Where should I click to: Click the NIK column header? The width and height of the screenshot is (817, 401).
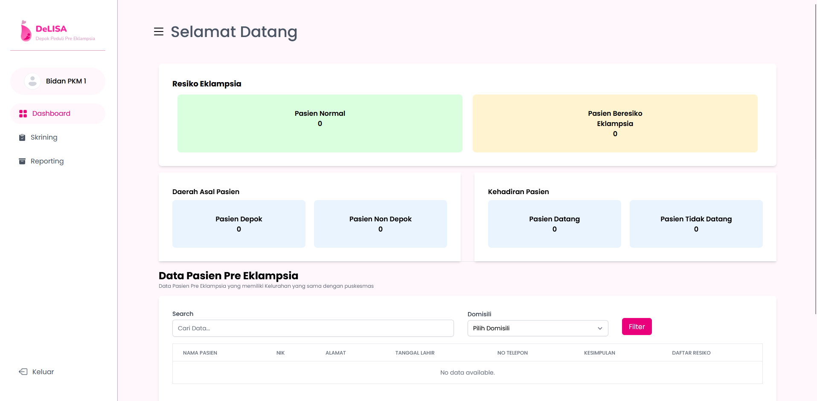pyautogui.click(x=280, y=353)
